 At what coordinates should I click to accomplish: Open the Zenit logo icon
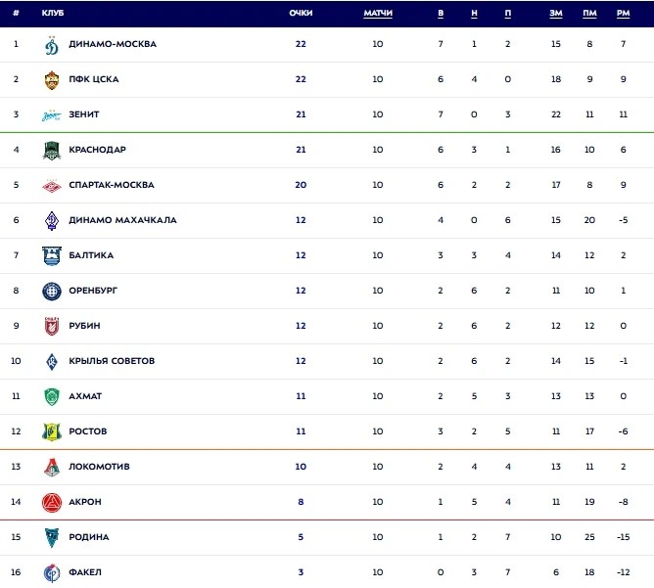[52, 115]
